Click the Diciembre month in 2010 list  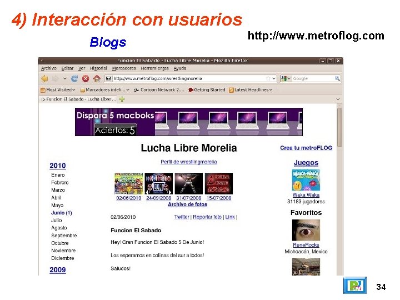62,258
